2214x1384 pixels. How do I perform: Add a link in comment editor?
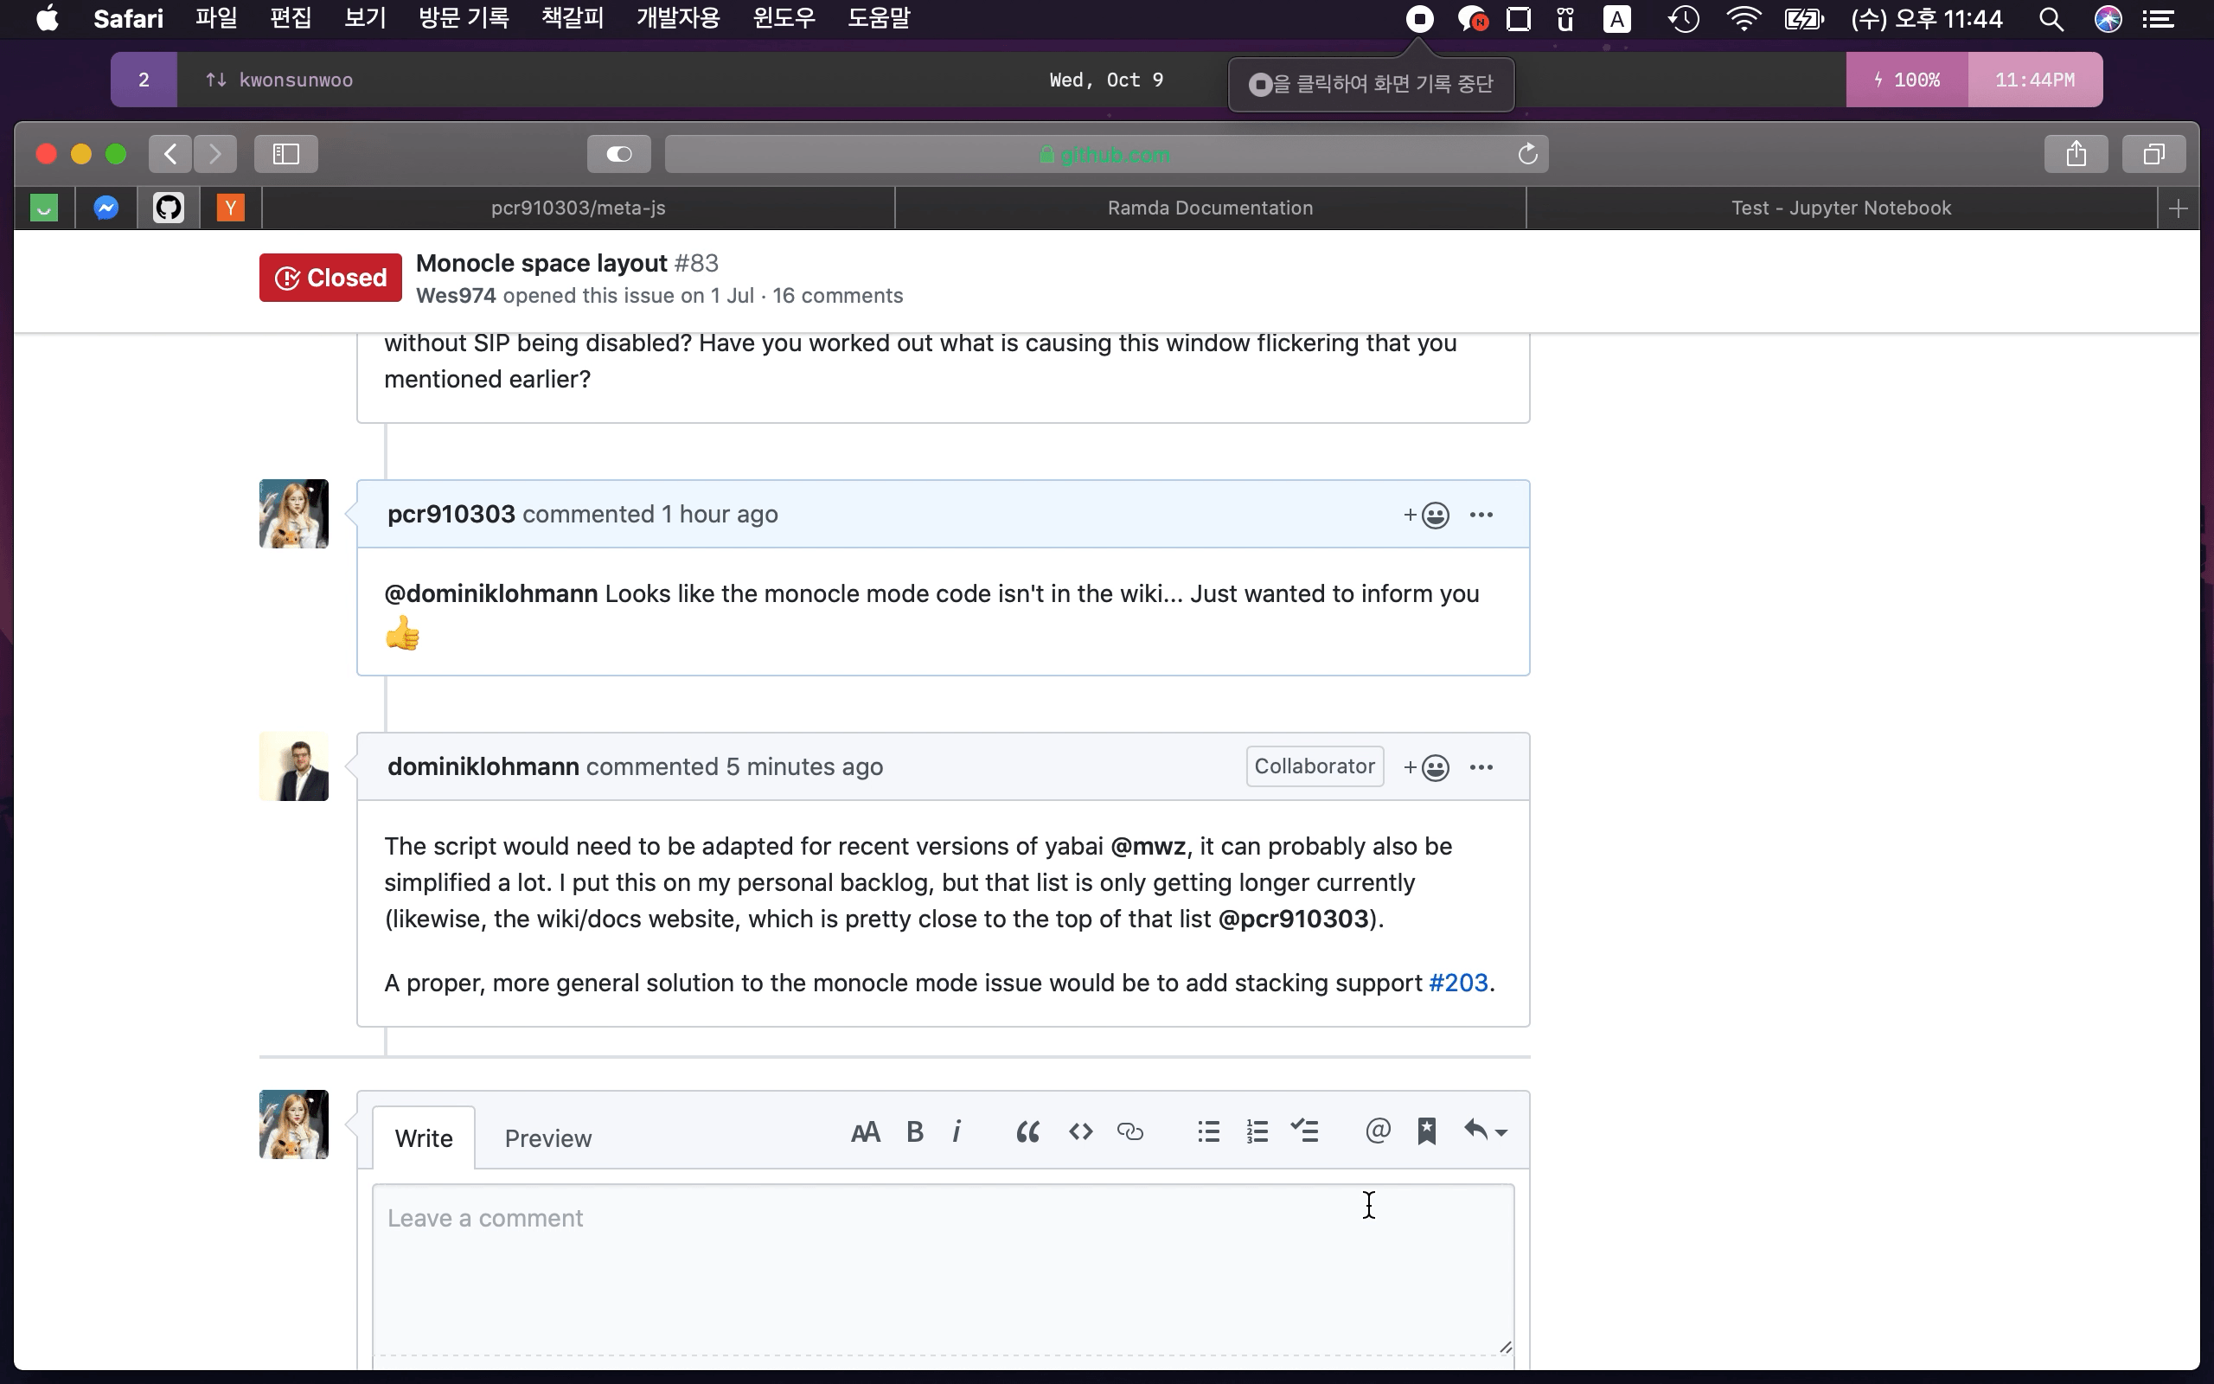click(x=1129, y=1132)
